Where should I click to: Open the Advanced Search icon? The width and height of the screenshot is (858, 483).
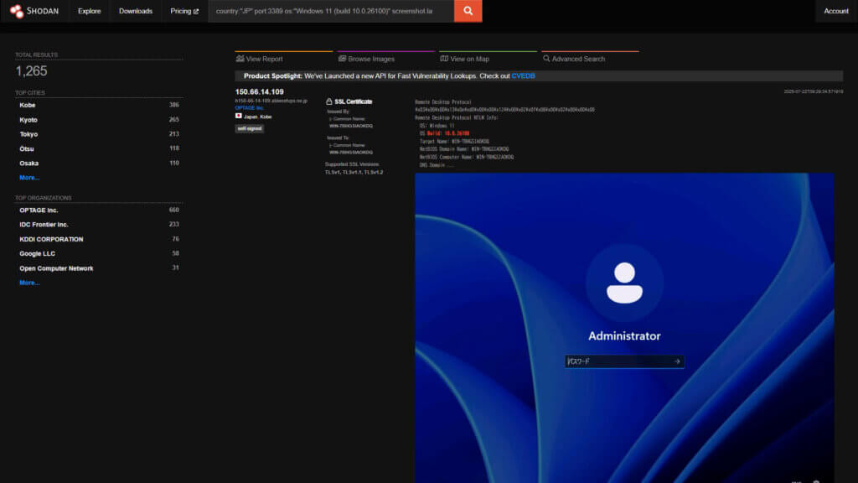coord(546,58)
